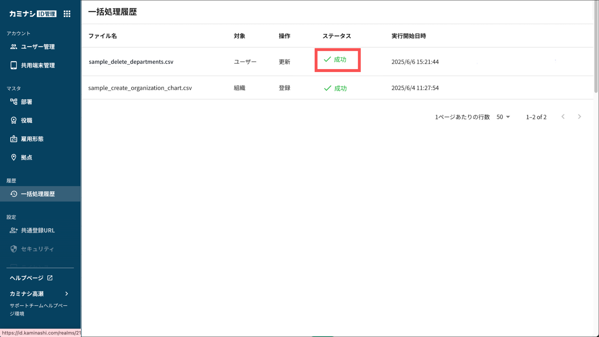Click the ユーザー管理 people icon
Image resolution: width=599 pixels, height=337 pixels.
tap(13, 47)
